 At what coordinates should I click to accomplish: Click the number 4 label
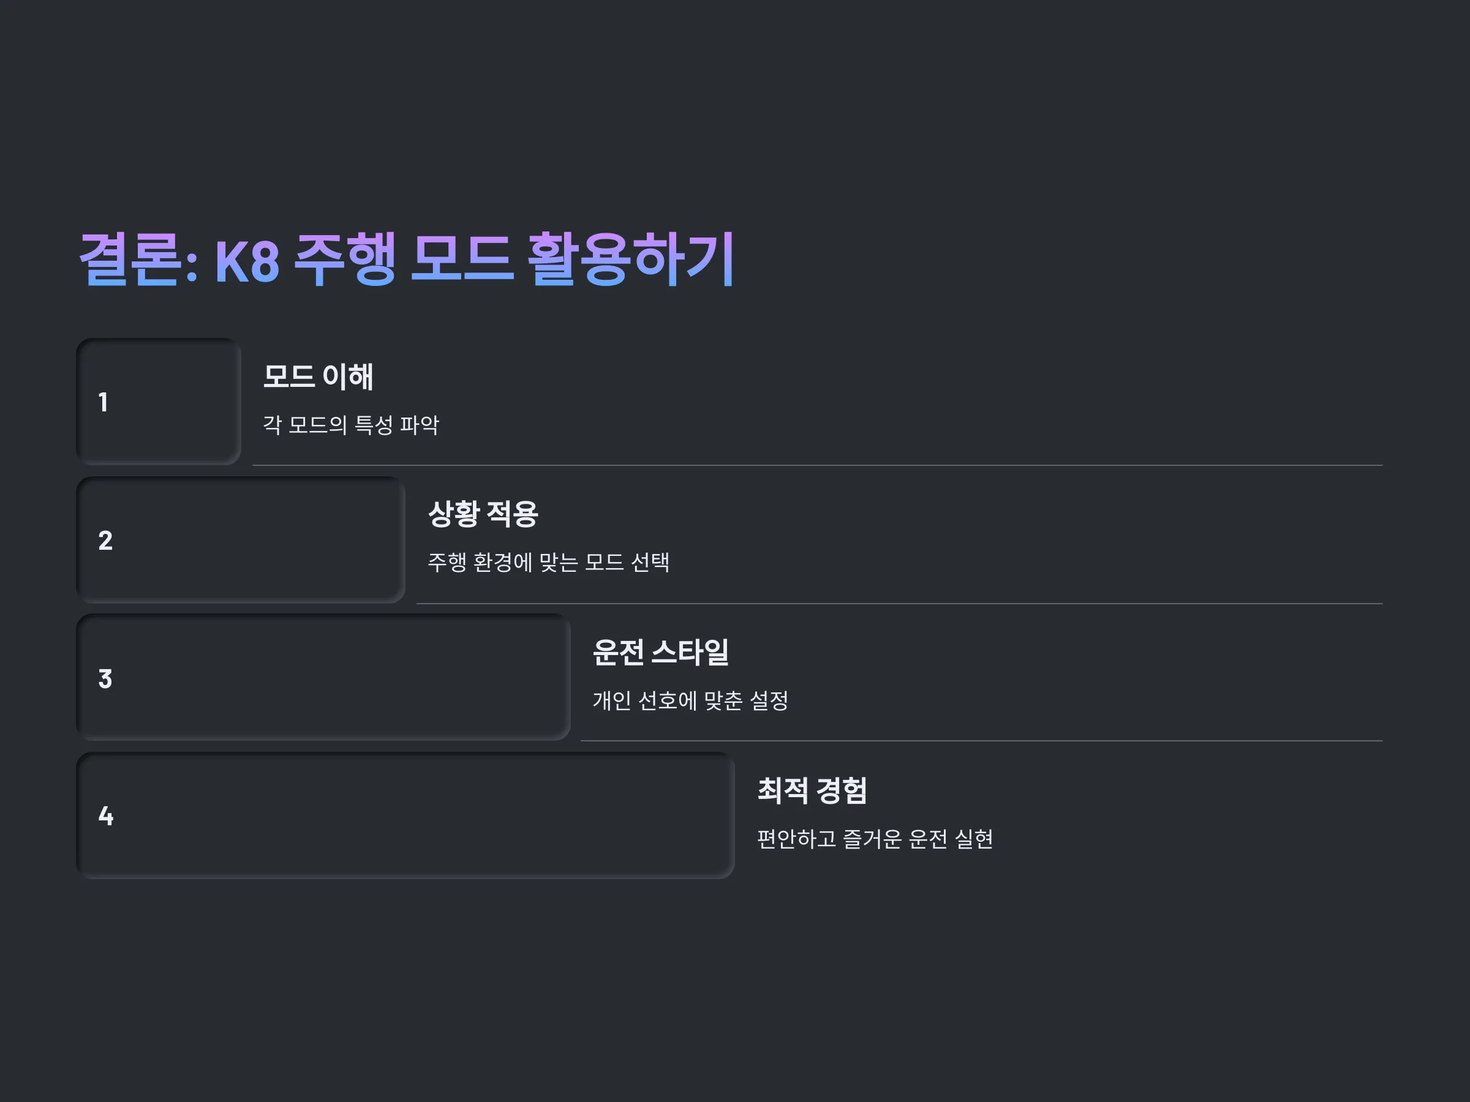[x=106, y=816]
